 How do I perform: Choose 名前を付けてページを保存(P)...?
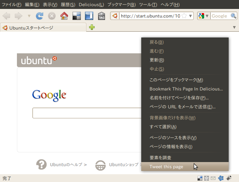185,98
